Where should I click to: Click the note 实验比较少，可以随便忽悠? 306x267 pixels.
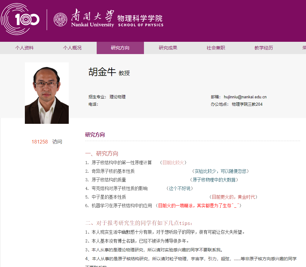click(x=221, y=171)
